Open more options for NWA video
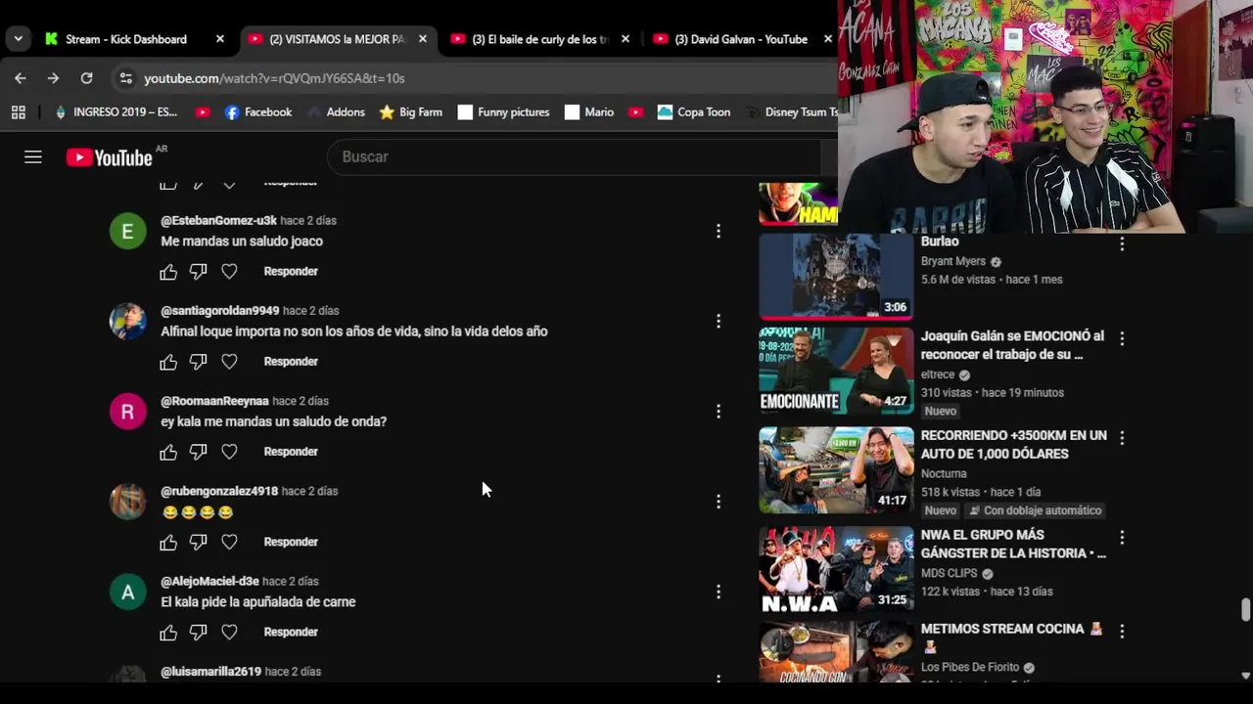This screenshot has width=1253, height=704. tap(1122, 538)
